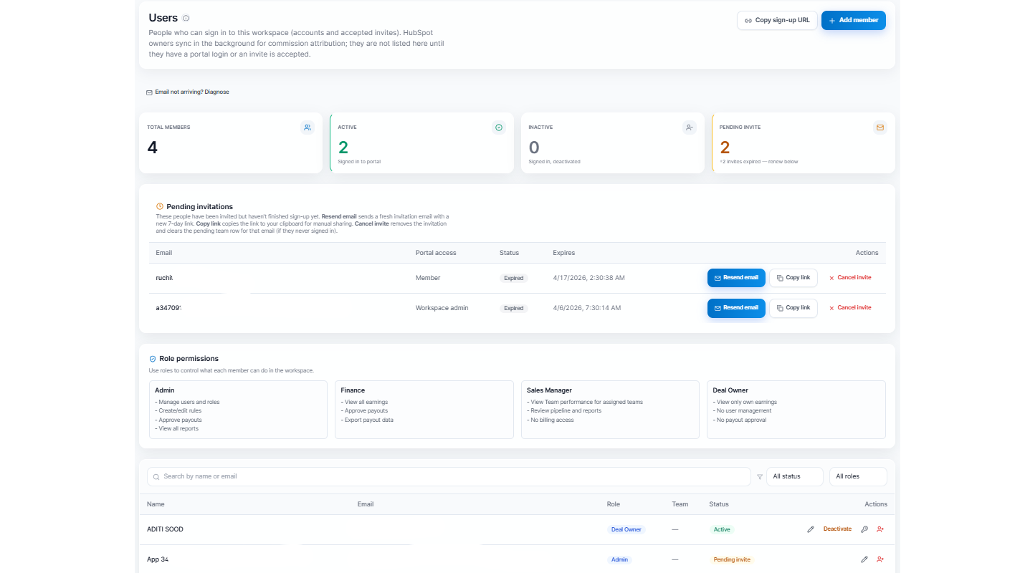Click the Active checkmark icon

tap(499, 127)
